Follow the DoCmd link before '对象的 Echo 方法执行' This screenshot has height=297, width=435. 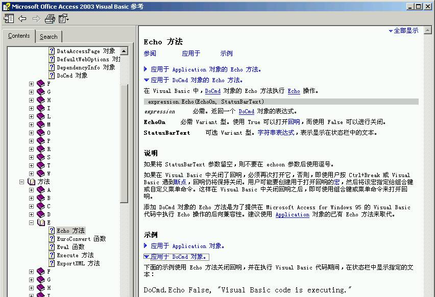(213, 91)
